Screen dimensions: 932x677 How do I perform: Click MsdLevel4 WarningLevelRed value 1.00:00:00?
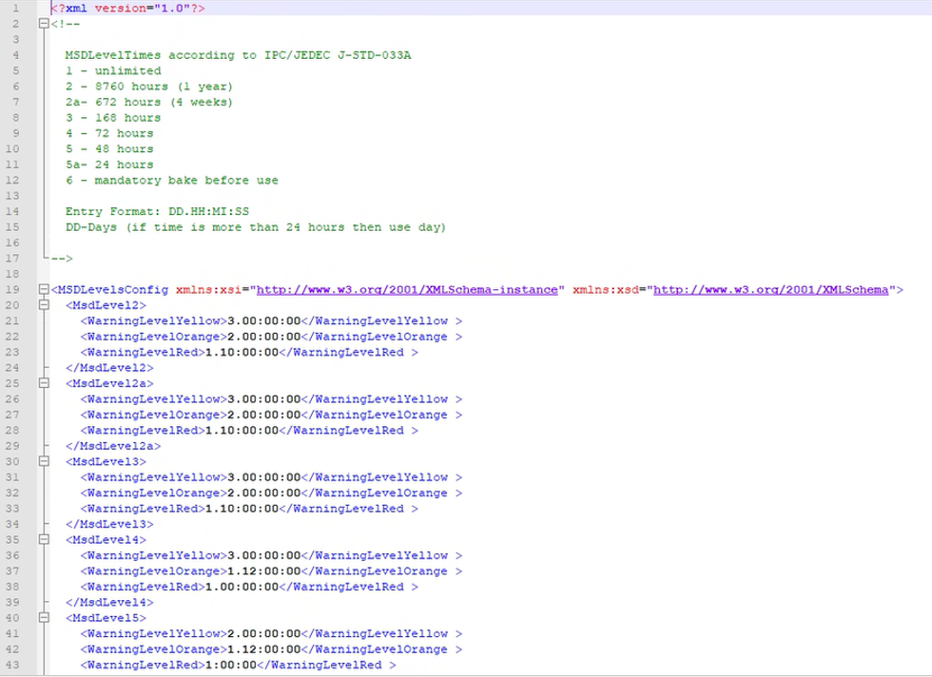point(242,588)
